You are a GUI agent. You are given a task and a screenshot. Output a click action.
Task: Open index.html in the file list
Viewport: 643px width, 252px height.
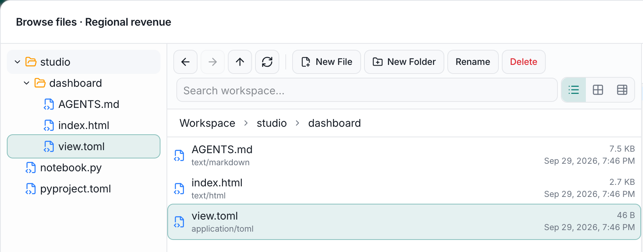pos(404,189)
